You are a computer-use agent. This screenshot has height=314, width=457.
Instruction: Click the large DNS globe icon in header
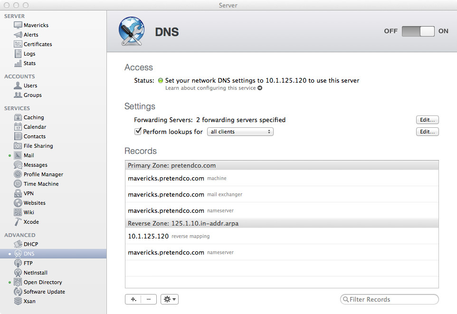[132, 31]
